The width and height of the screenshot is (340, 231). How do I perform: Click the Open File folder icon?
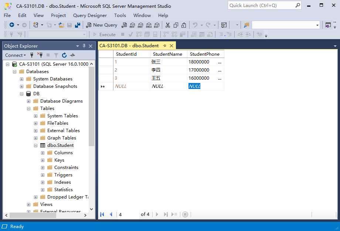(61, 25)
